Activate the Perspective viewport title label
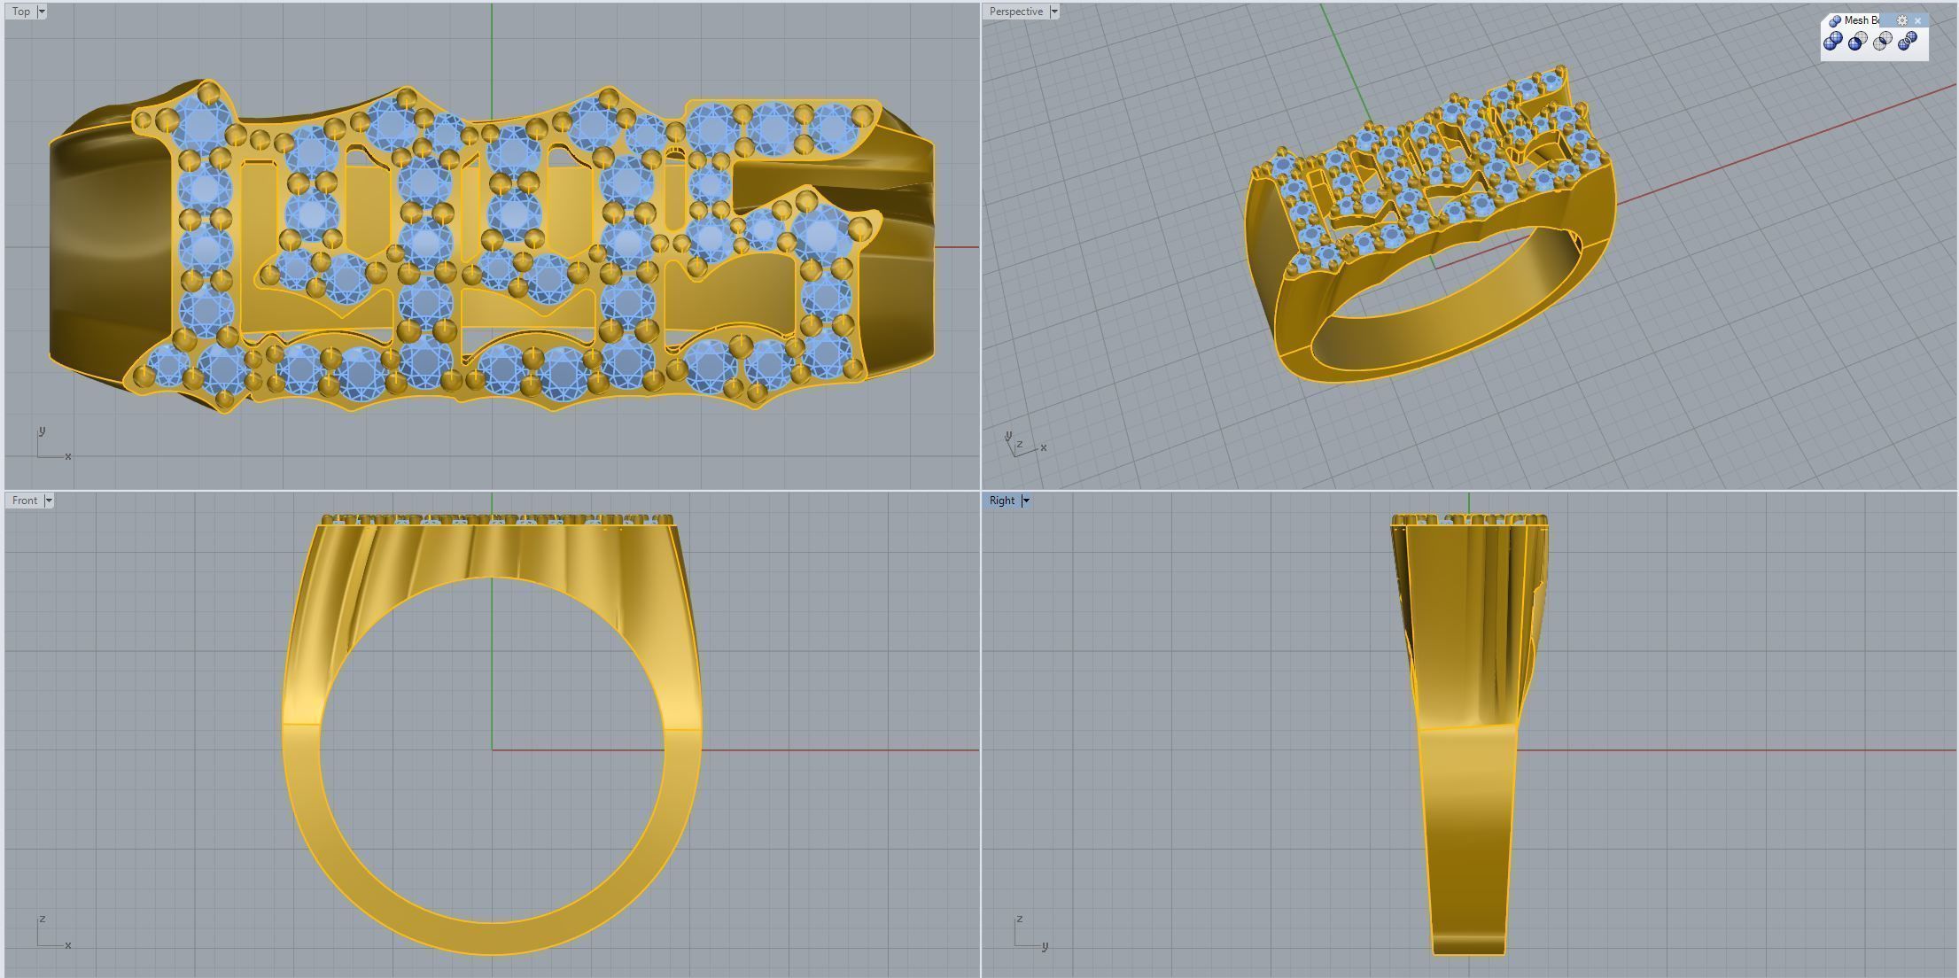The image size is (1959, 978). coord(1016,12)
